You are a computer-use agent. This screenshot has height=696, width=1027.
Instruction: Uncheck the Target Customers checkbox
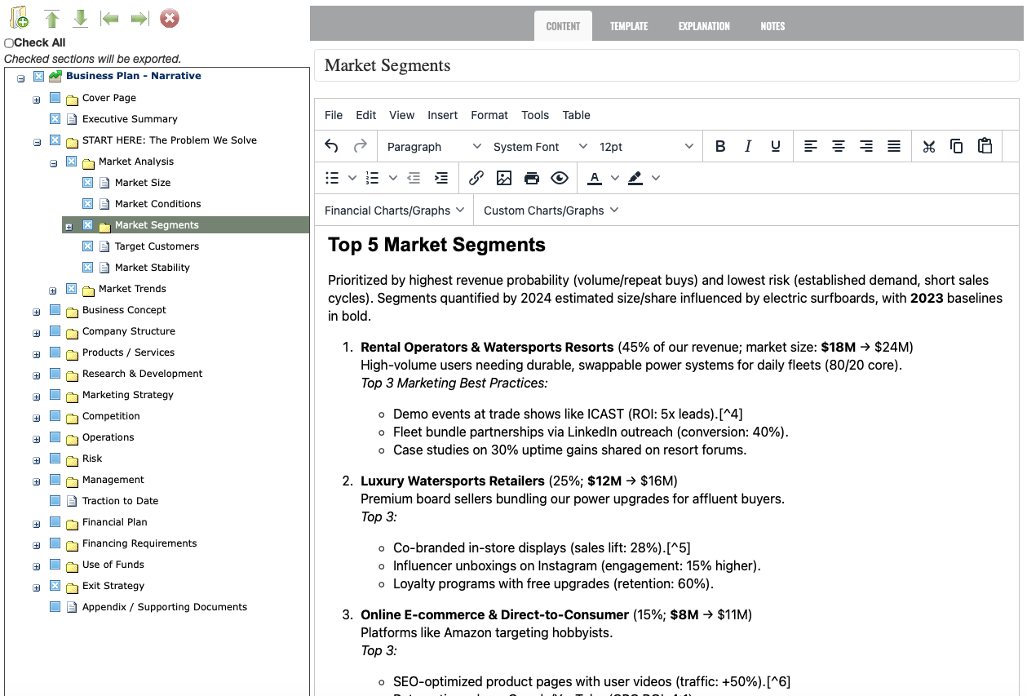tap(87, 246)
